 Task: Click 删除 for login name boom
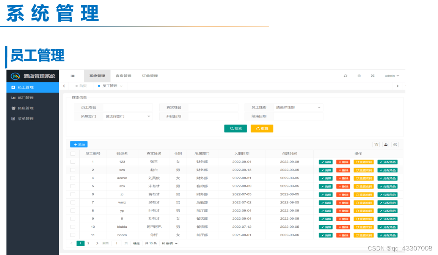point(343,235)
